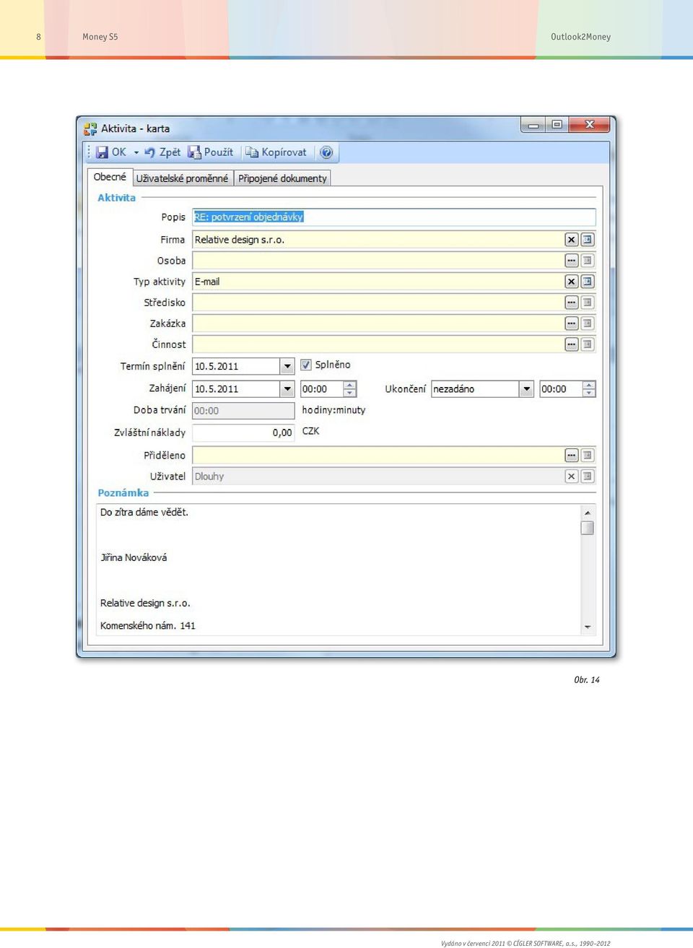Close the Aktivita - karta window
The width and height of the screenshot is (693, 948).
point(589,126)
